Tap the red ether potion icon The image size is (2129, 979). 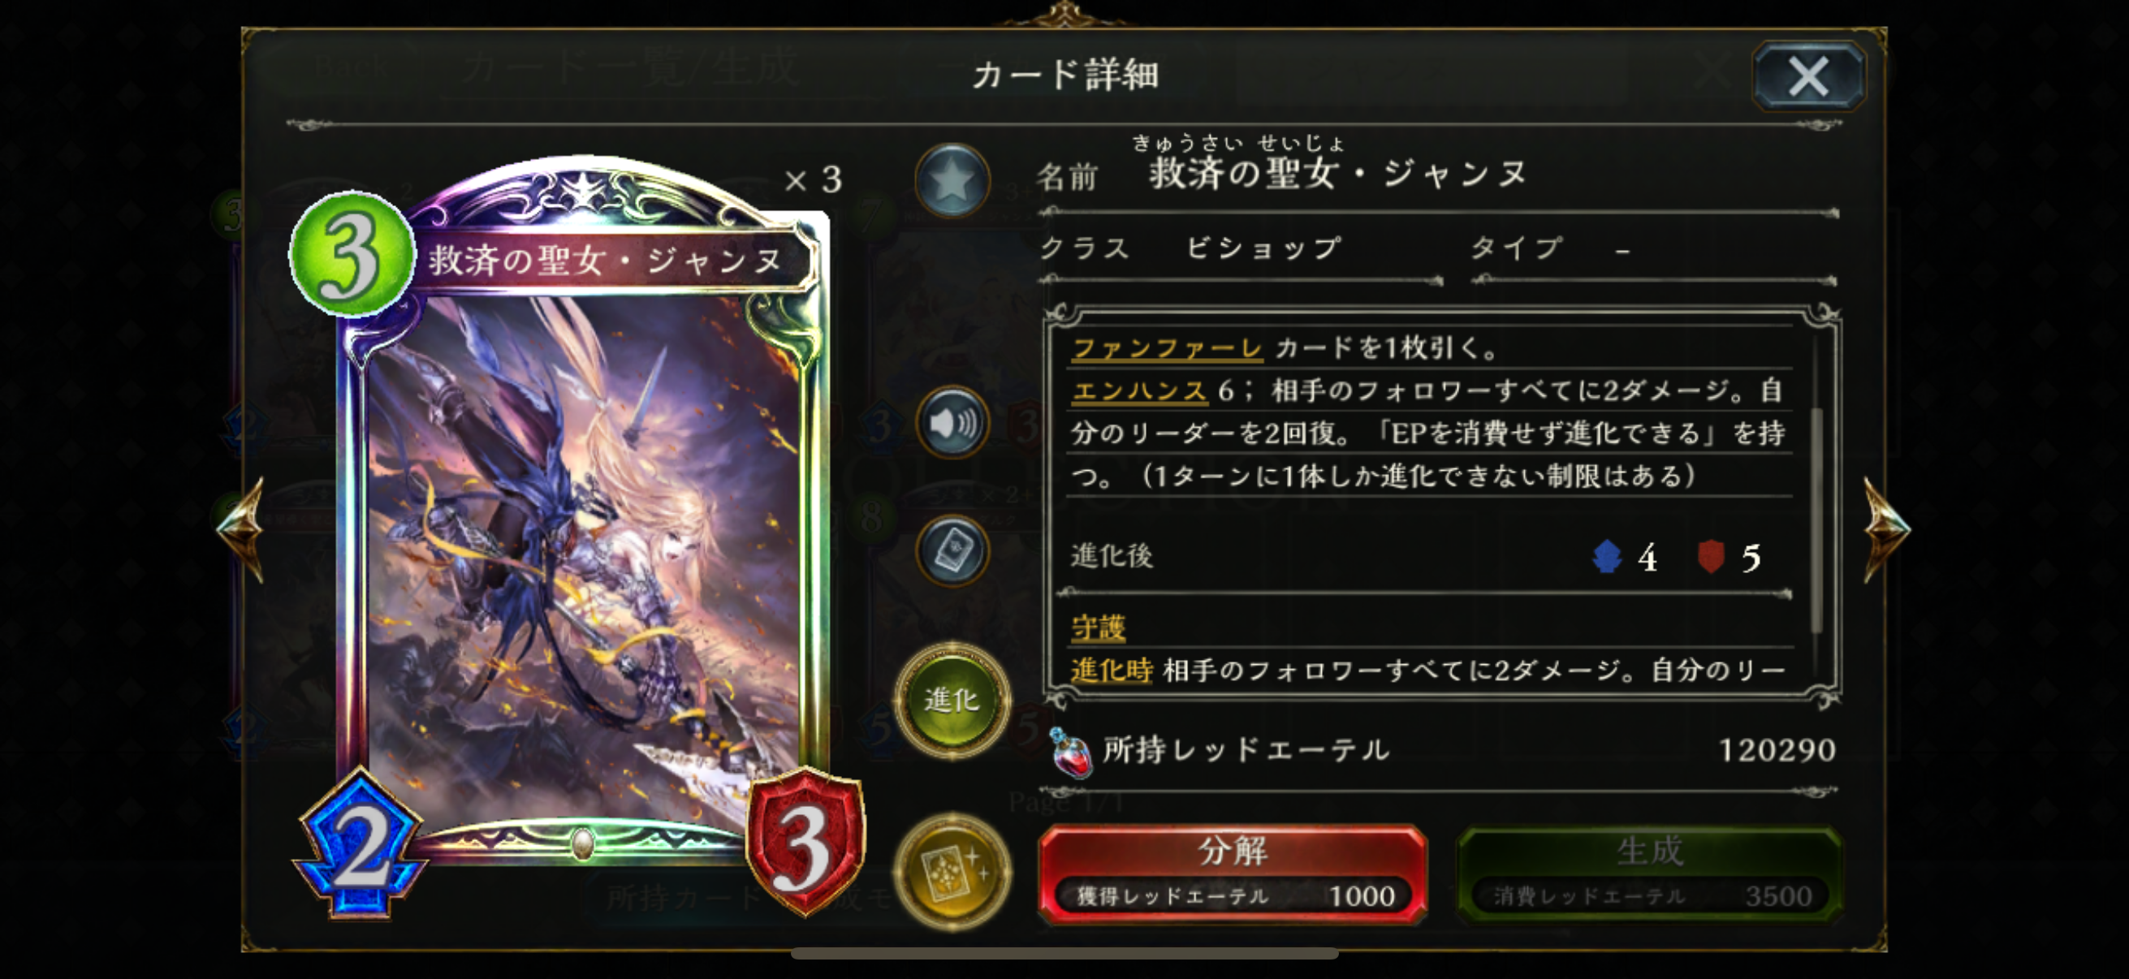[x=1070, y=752]
